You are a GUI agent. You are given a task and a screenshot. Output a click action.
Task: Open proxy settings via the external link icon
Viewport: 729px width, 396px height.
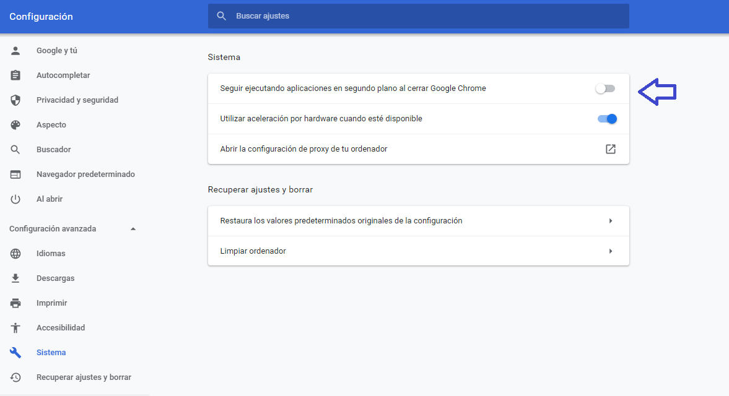tap(611, 149)
